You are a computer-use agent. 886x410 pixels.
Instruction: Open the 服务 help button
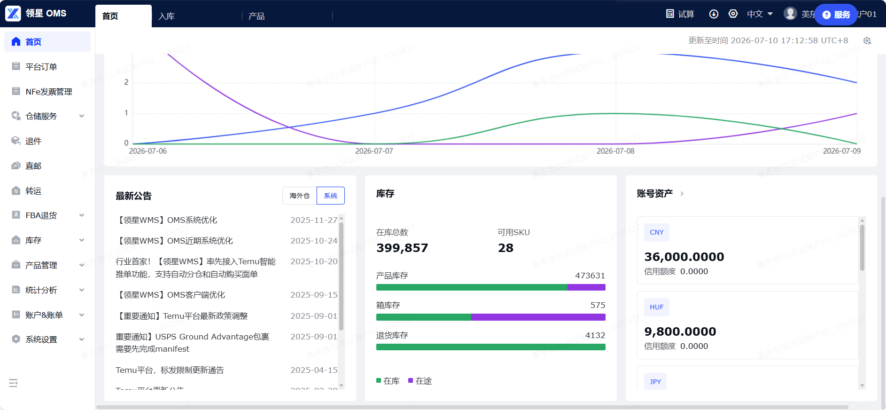pyautogui.click(x=836, y=15)
